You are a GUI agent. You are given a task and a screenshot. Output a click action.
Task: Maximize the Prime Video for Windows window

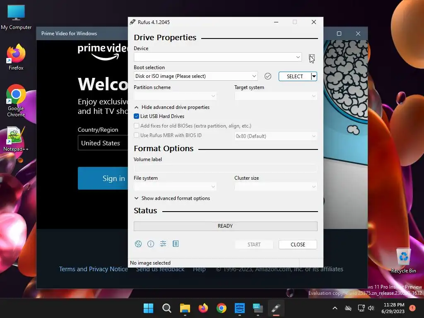coord(339,34)
